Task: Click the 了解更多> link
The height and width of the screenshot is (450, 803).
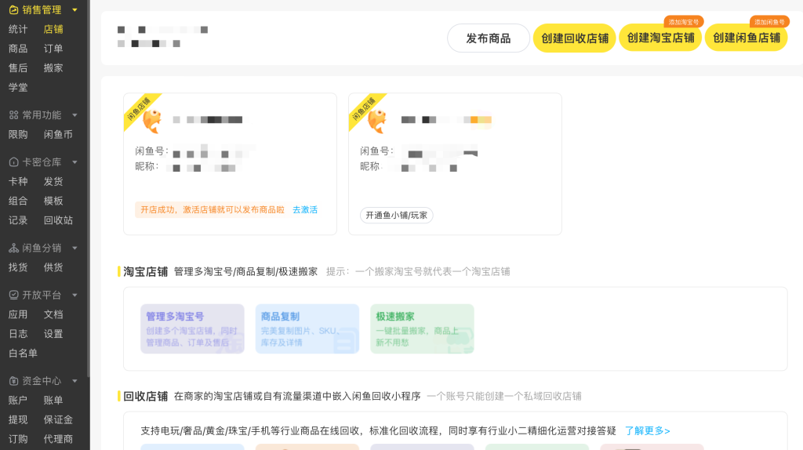Action: pos(647,431)
